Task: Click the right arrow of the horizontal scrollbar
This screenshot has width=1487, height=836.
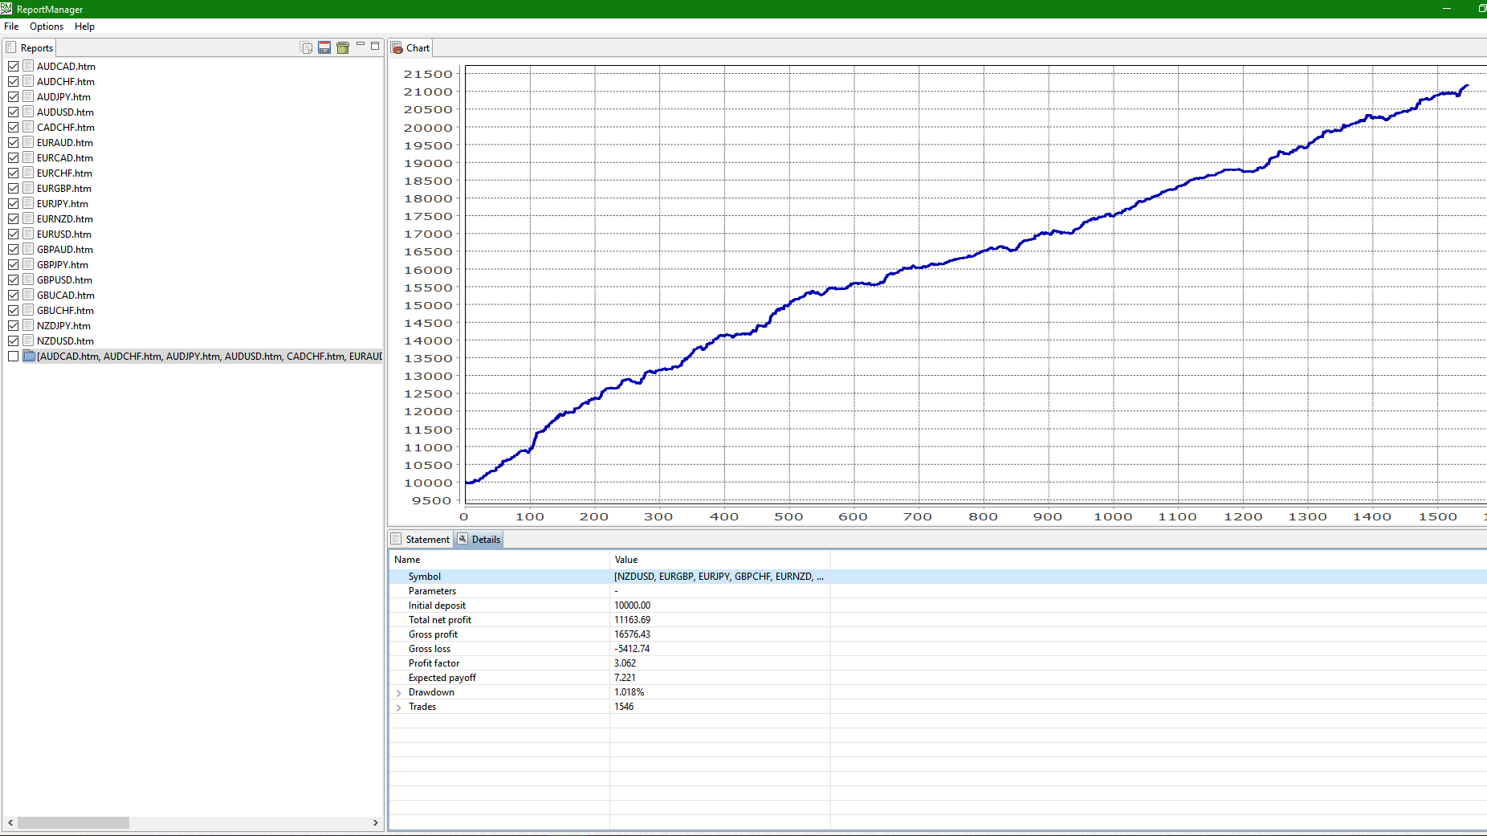Action: pos(375,822)
